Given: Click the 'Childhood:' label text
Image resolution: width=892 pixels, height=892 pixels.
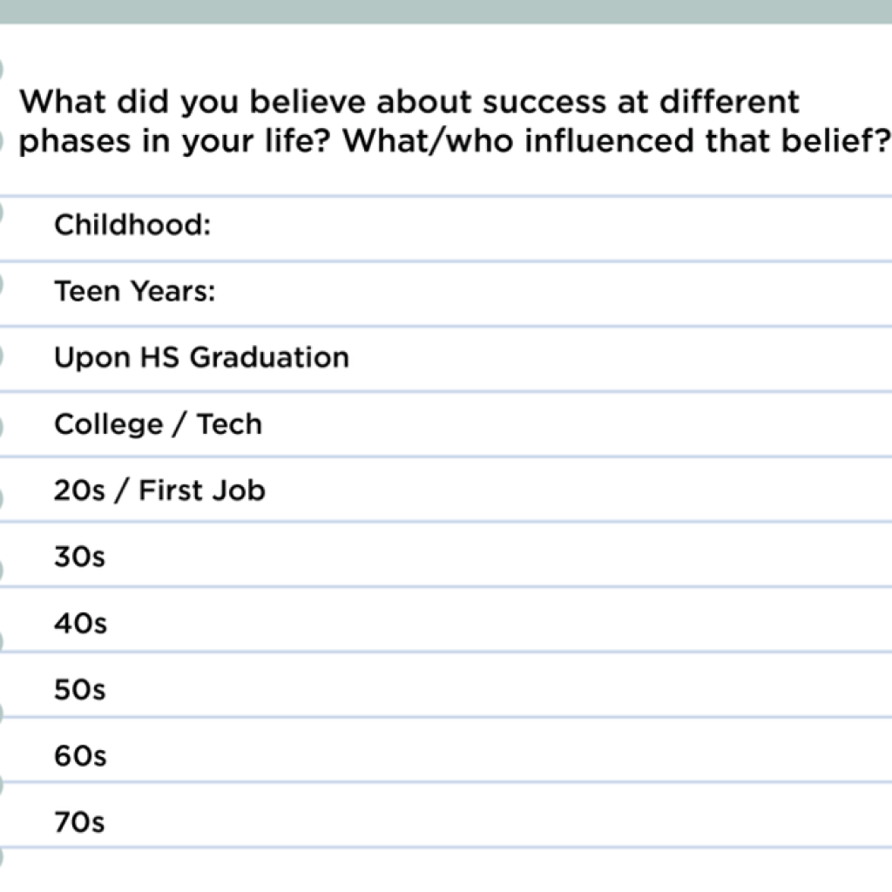Looking at the screenshot, I should pos(132,225).
